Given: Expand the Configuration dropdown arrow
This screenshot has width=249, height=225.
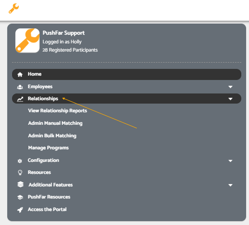Looking at the screenshot, I should [x=230, y=161].
